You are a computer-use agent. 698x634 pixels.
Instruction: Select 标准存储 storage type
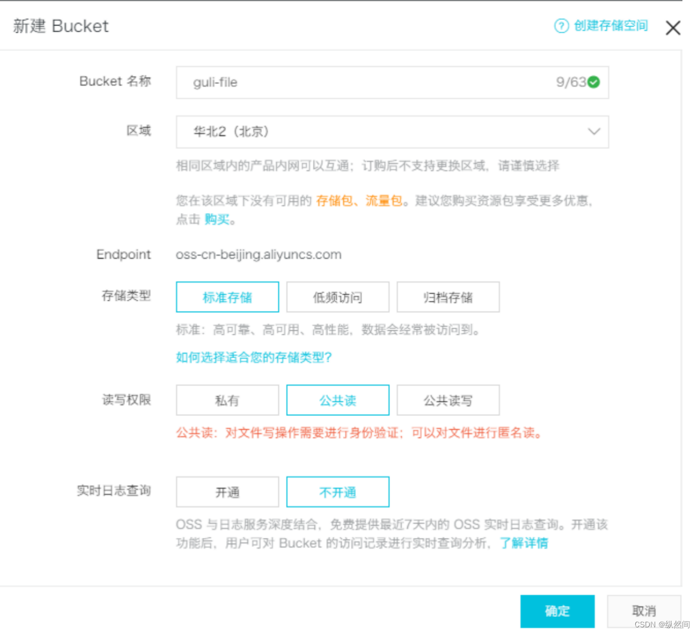pyautogui.click(x=227, y=297)
